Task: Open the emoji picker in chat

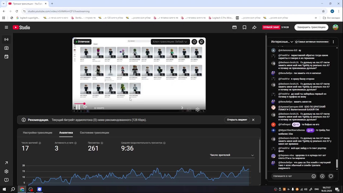Action: [314, 176]
